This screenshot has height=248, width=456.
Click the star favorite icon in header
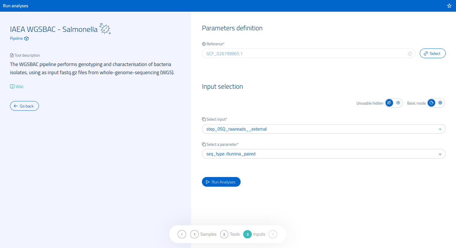click(449, 6)
